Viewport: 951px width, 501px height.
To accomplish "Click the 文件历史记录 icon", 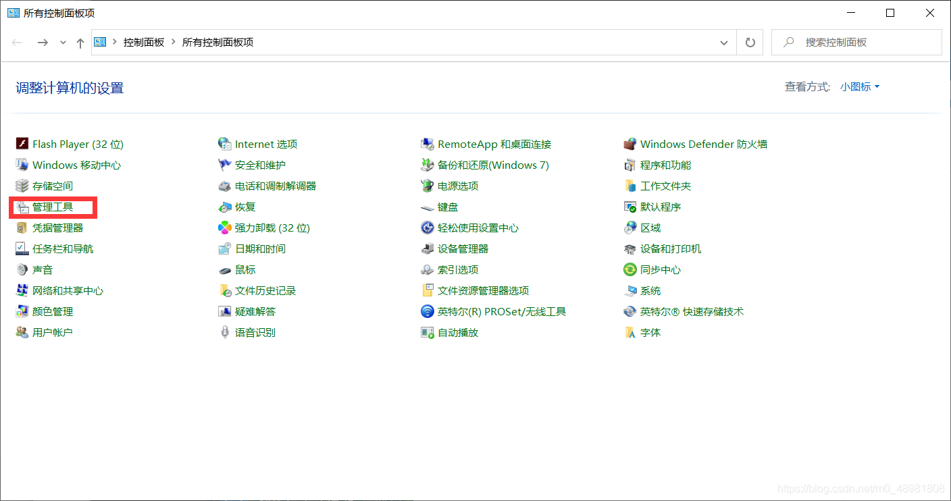I will point(224,290).
